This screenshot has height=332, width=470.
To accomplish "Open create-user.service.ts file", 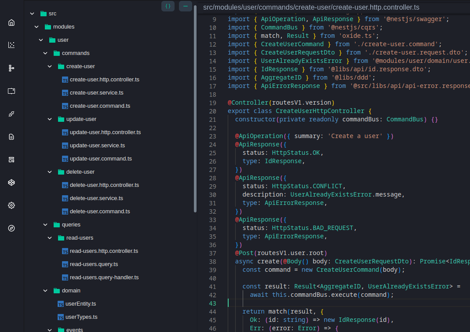I will 96,93.
